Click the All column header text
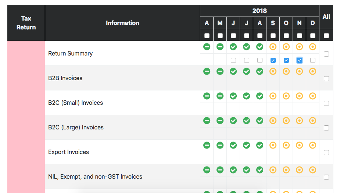 click(326, 17)
